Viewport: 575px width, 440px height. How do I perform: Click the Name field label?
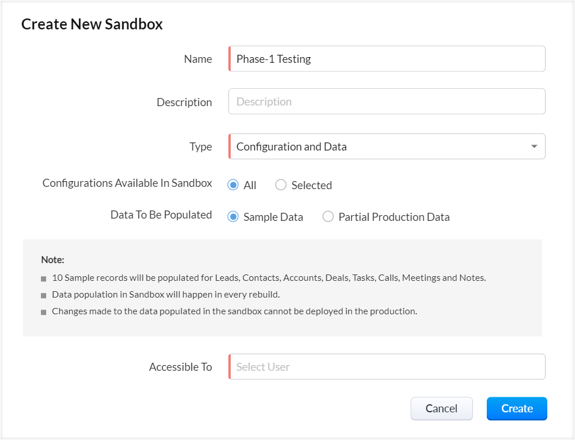point(198,59)
